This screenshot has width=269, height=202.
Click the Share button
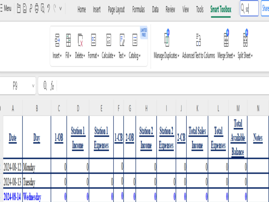pyautogui.click(x=265, y=8)
